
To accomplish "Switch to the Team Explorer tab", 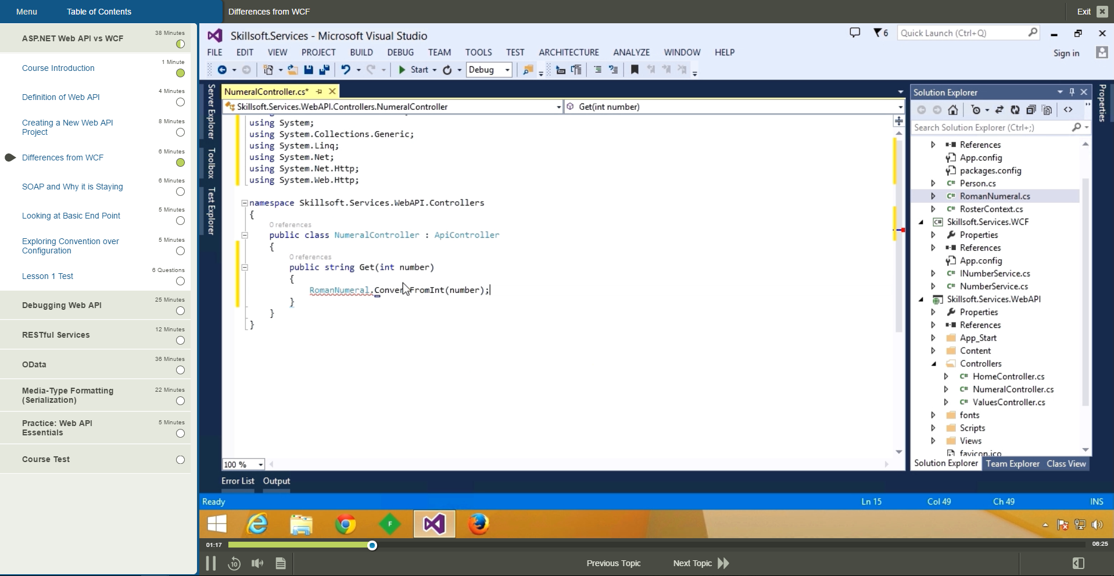I will click(1012, 464).
